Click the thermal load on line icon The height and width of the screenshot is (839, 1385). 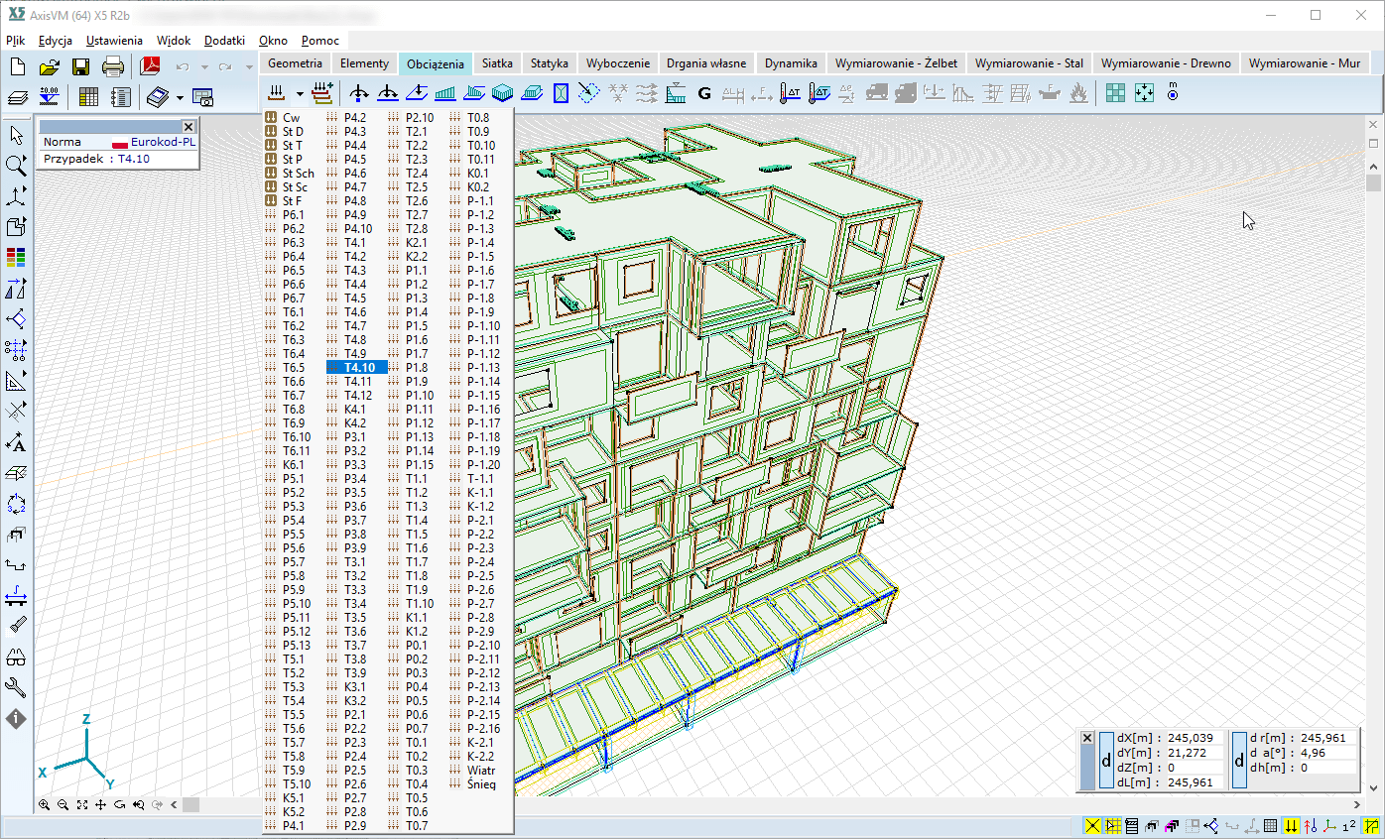click(790, 93)
